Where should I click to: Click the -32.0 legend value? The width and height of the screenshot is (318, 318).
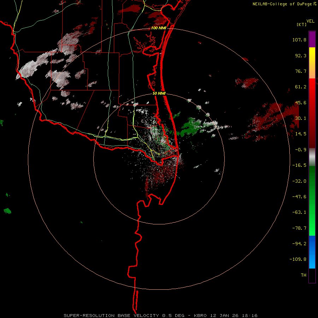point(299,181)
